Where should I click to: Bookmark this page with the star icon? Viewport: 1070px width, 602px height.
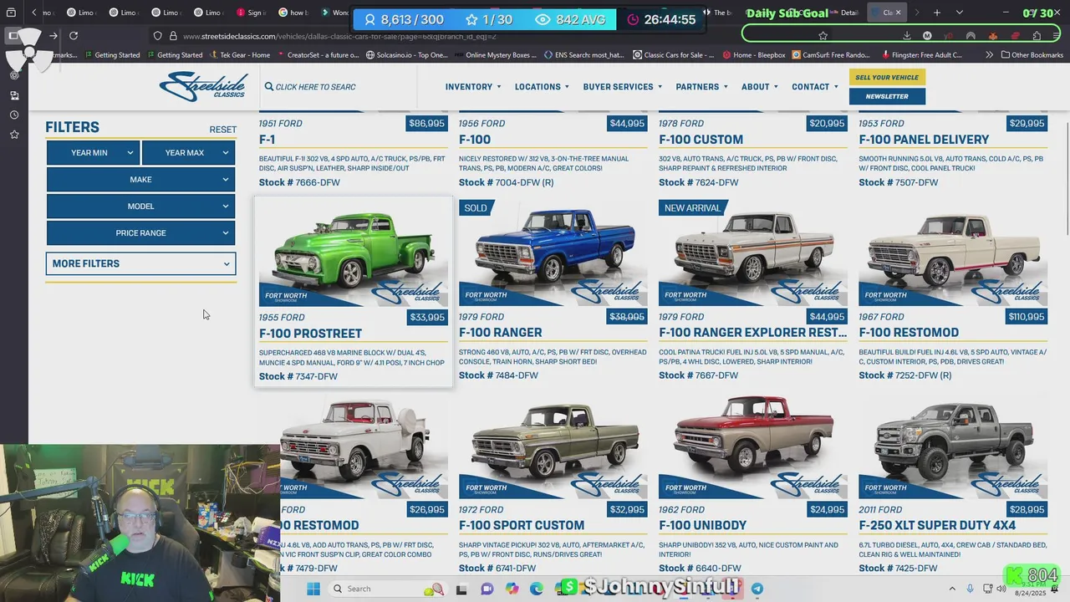pos(823,36)
